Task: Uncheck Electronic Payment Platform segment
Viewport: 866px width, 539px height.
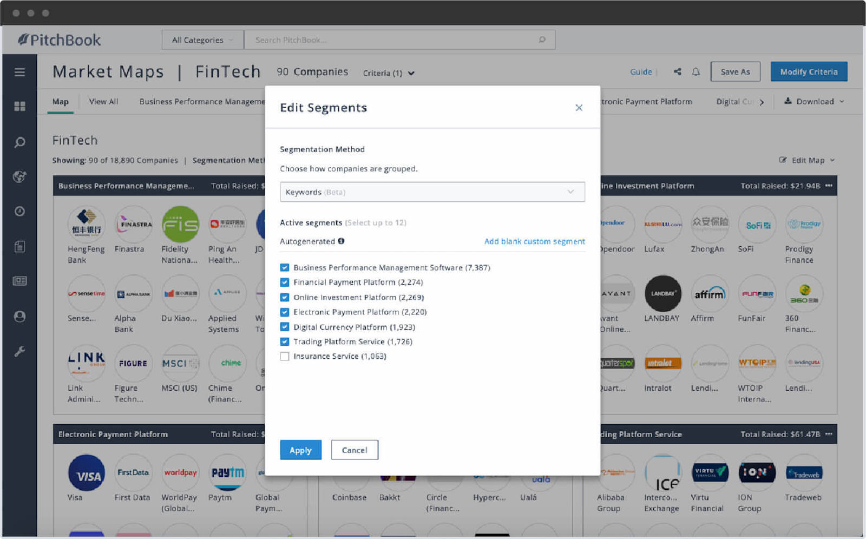Action: point(284,312)
